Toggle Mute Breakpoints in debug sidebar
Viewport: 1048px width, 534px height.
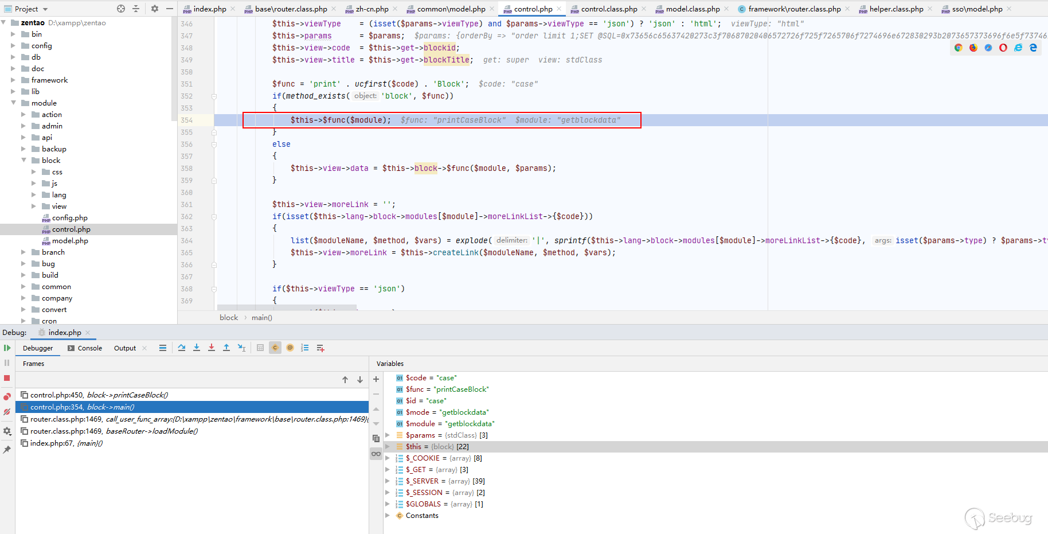7,412
